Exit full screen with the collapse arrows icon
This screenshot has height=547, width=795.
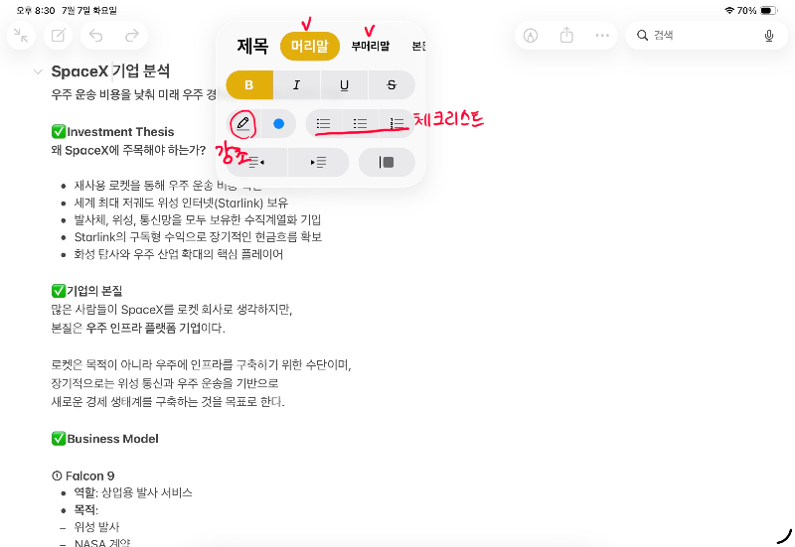21,36
